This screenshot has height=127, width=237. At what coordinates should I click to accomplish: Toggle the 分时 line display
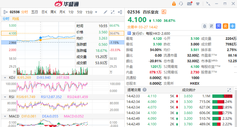point(6,19)
